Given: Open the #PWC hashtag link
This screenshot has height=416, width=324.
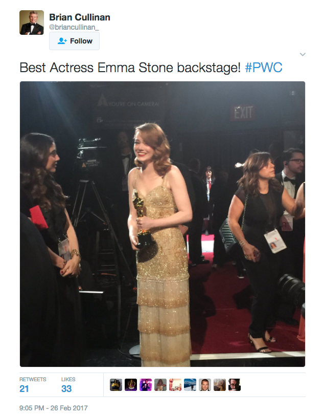Looking at the screenshot, I should [264, 68].
